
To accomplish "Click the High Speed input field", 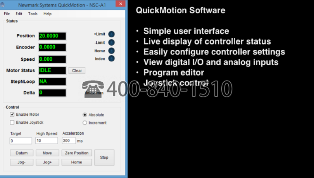I will (47, 140).
